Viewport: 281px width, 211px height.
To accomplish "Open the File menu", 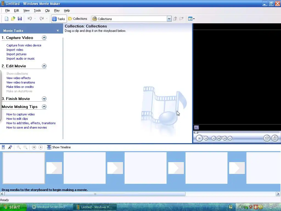I will (x=7, y=10).
